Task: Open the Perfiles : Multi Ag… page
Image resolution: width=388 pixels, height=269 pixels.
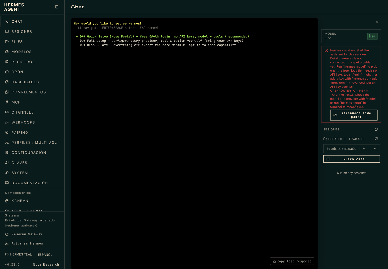Action: [32, 143]
